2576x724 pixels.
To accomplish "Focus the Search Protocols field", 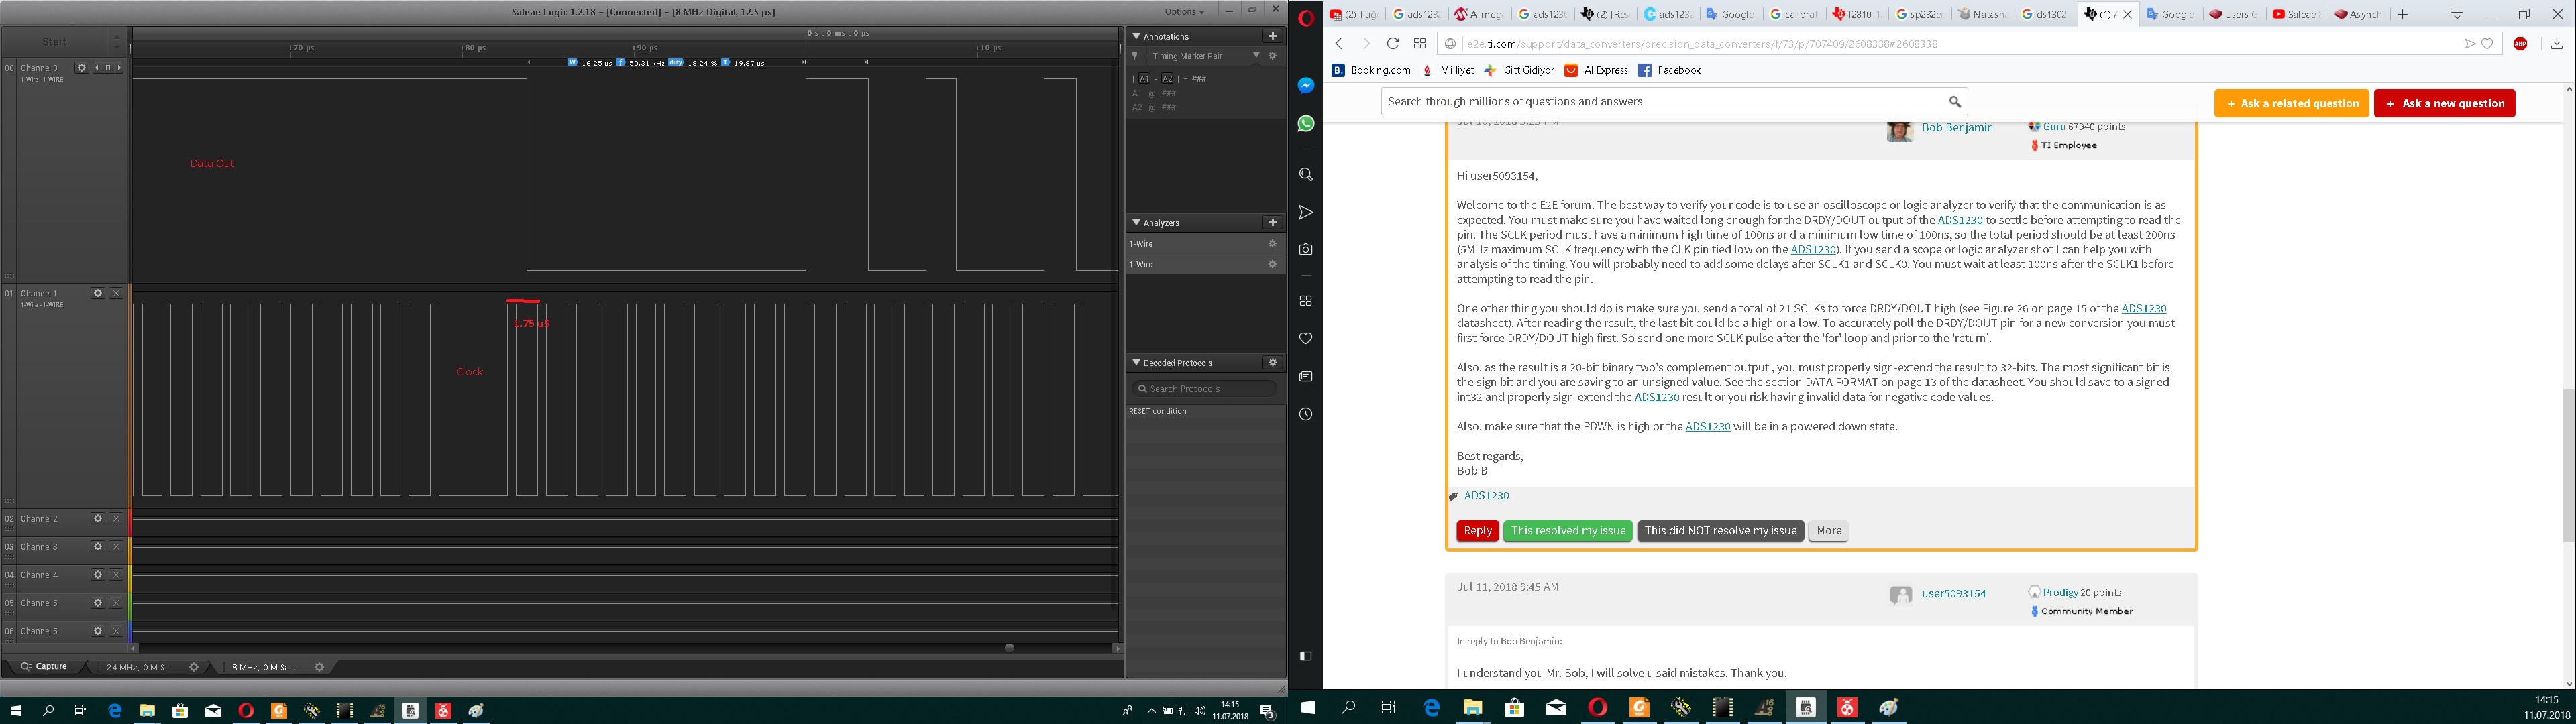I will click(x=1208, y=389).
